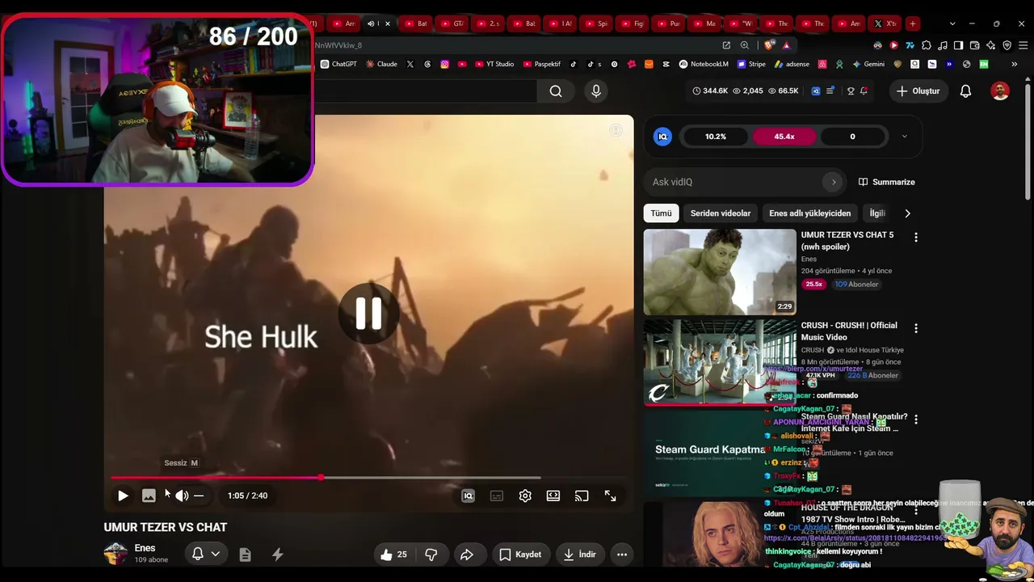The image size is (1034, 582).
Task: Open menu for CRUSH Official Music Video
Action: [915, 328]
